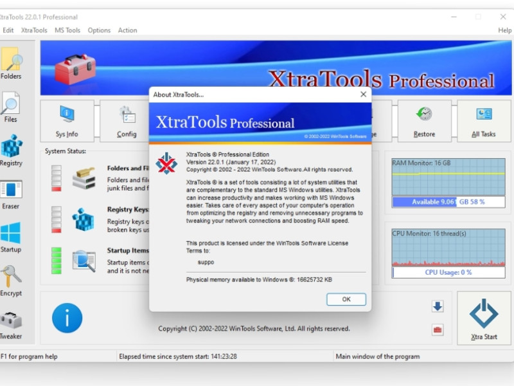Click 'F1 for program help' status text
The height and width of the screenshot is (386, 514).
[x=29, y=356]
